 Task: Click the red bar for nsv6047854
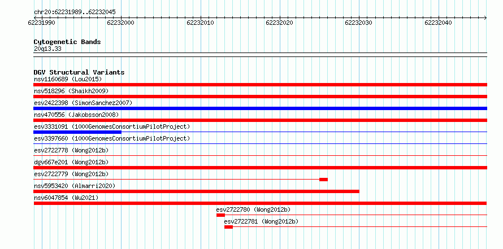point(260,203)
